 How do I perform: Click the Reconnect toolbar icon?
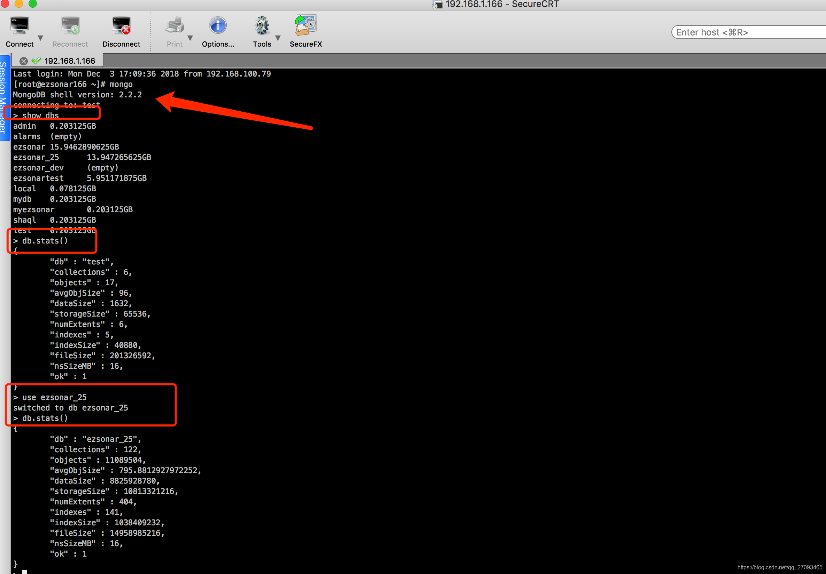click(x=70, y=26)
